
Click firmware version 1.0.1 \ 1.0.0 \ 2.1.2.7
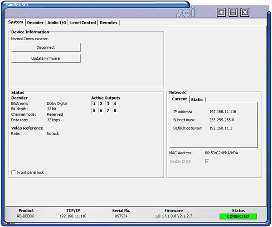pyautogui.click(x=174, y=216)
